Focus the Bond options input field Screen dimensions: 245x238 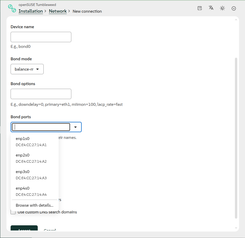coord(41,94)
